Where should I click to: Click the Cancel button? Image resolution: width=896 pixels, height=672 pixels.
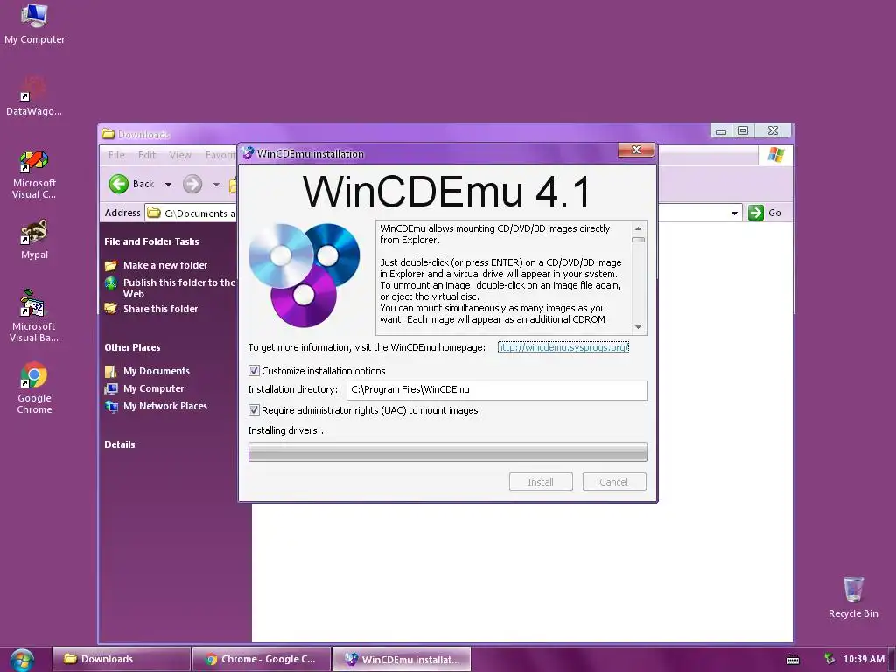614,482
